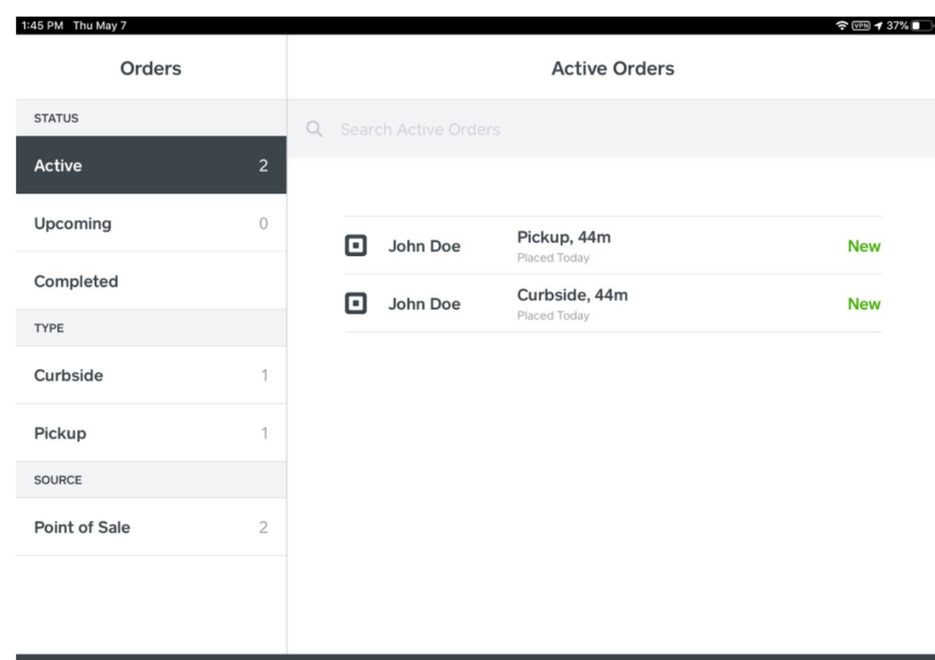This screenshot has height=660, width=935.
Task: Focus the Search Active Orders field
Action: pyautogui.click(x=611, y=129)
